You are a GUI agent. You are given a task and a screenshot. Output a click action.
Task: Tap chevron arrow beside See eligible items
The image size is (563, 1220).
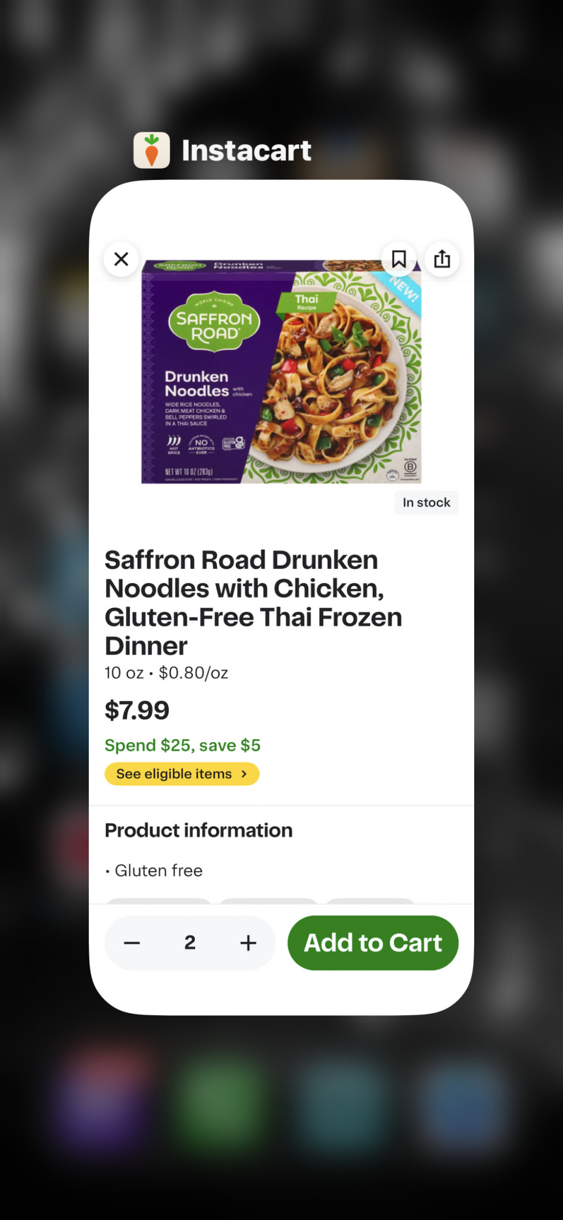pos(244,774)
